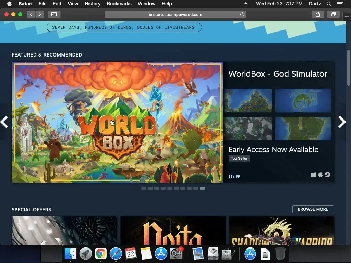This screenshot has height=263, width=351.
Task: Open the Edit menu
Action: coord(57,4)
